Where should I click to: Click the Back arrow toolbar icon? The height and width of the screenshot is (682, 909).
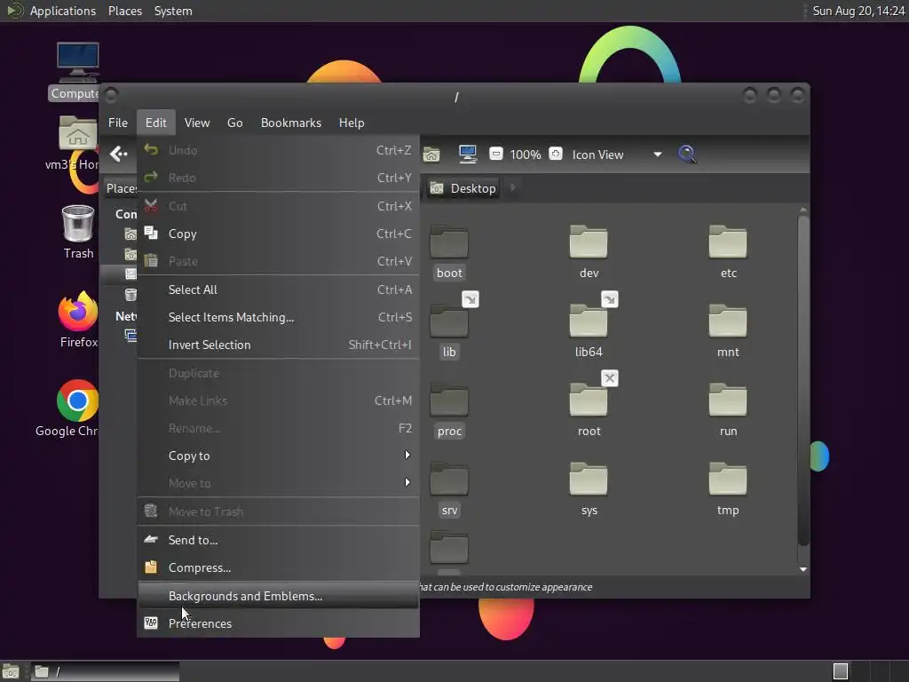pyautogui.click(x=119, y=154)
